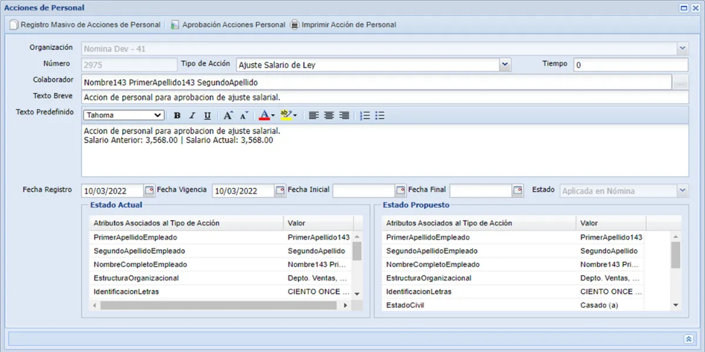
Task: Decrease font size in the text editor
Action: click(x=244, y=116)
